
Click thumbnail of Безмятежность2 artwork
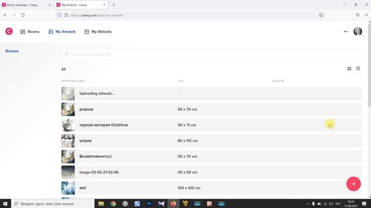click(68, 157)
